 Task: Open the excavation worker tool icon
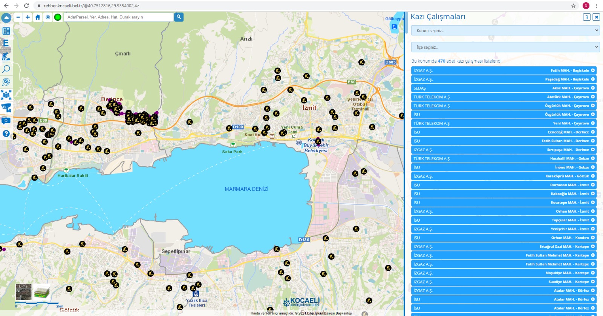(x=6, y=57)
